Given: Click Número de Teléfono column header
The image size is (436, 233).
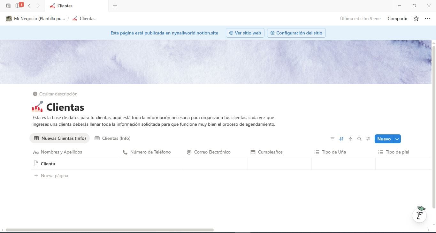Looking at the screenshot, I should click(x=152, y=152).
